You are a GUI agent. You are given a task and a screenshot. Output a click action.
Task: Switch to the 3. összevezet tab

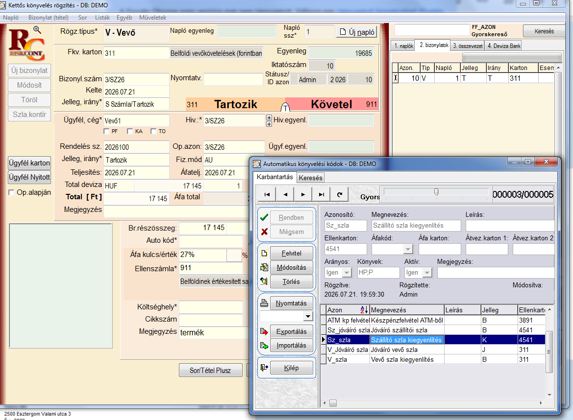(x=468, y=46)
